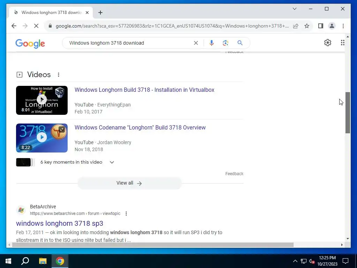Clear the search box text

click(x=196, y=43)
